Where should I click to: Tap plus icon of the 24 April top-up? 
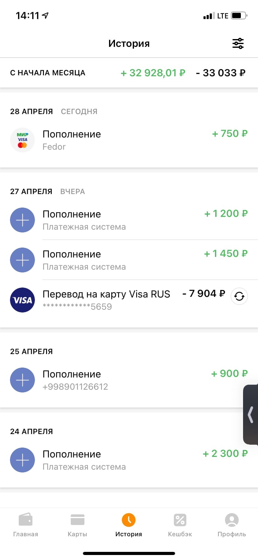[x=22, y=460]
